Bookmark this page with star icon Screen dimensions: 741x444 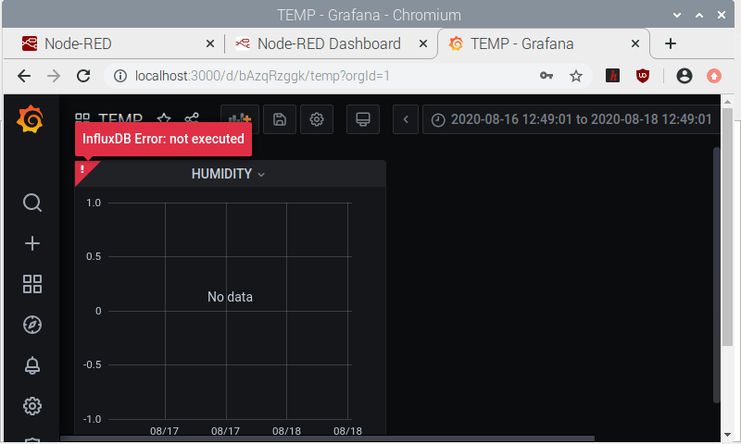click(x=575, y=76)
